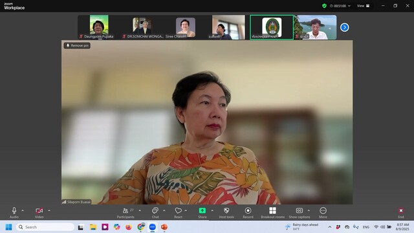414x233 pixels.
Task: Select Daungporn Pupaka video thumbnail
Action: coord(99,27)
